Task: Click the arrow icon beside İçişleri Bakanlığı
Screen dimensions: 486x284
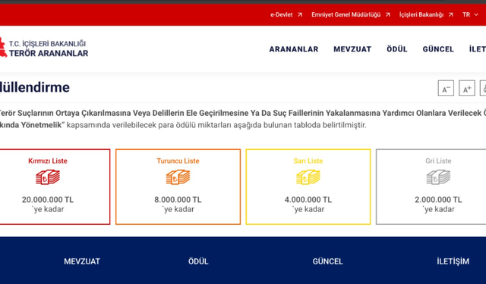Action: [450, 14]
